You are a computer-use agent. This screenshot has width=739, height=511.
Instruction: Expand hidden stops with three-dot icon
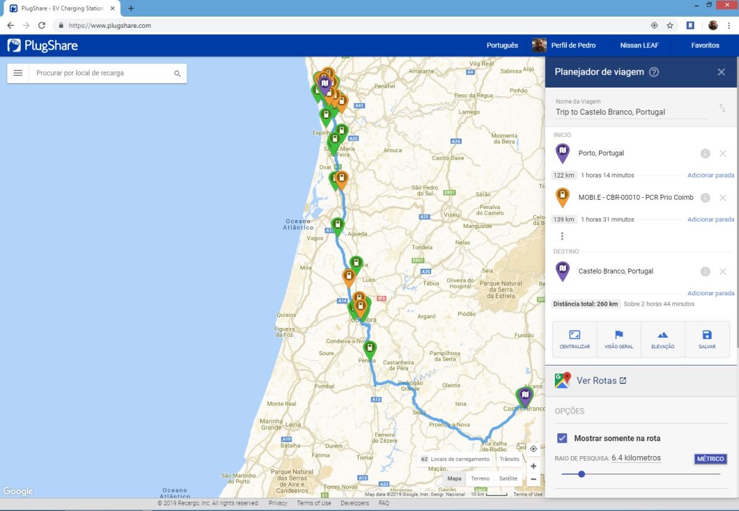562,236
